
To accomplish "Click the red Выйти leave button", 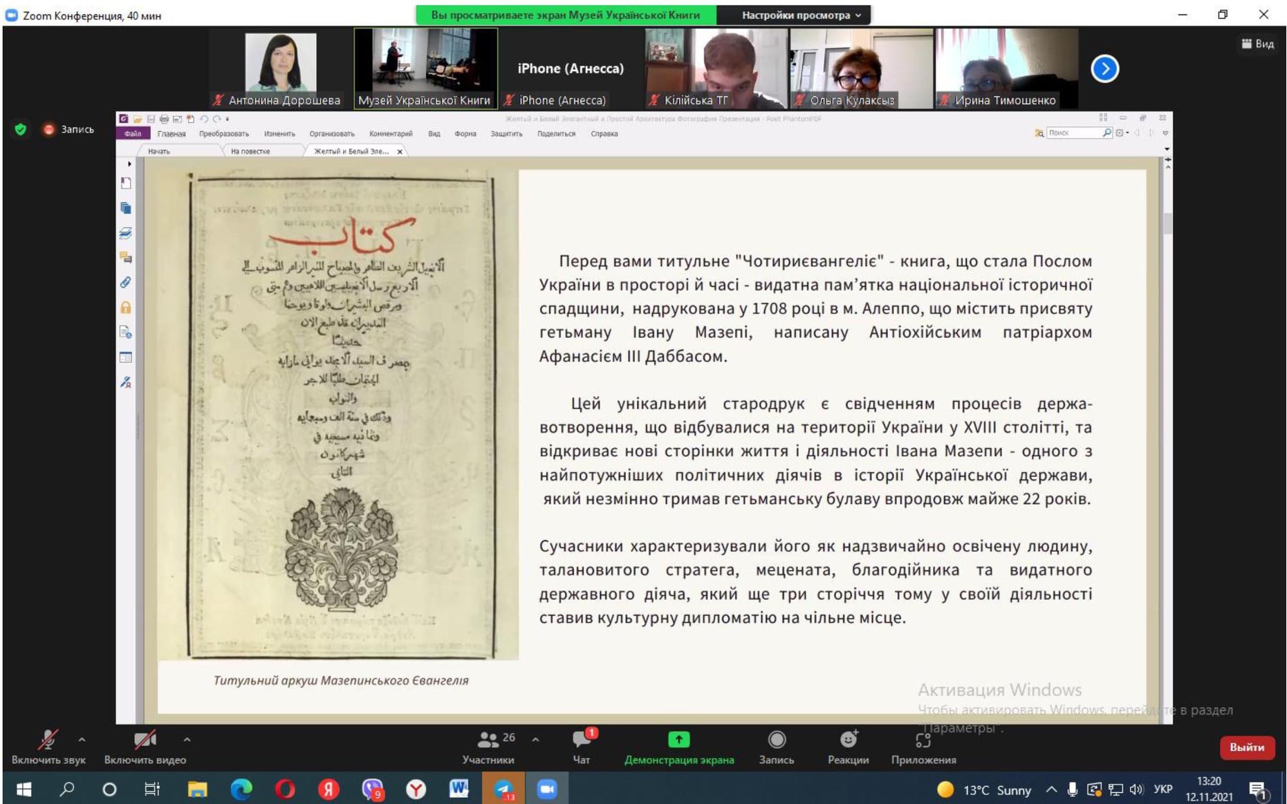I will coord(1246,747).
